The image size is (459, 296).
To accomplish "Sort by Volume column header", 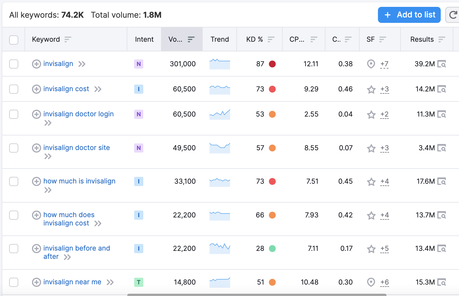I will point(182,39).
